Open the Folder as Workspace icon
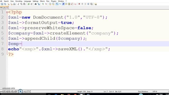 click(x=75, y=4)
